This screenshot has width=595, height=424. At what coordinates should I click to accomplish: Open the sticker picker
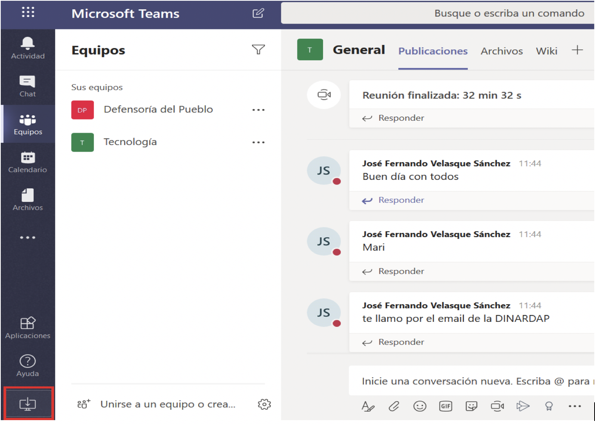point(471,406)
